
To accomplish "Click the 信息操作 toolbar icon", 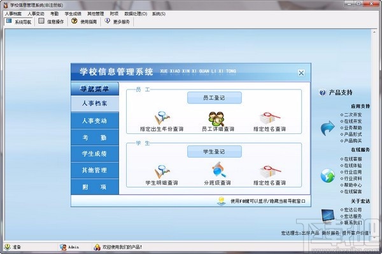I will pos(41,21).
